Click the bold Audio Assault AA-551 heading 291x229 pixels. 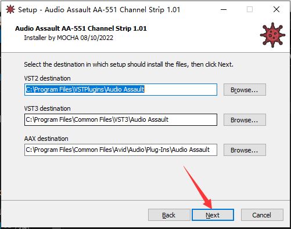tap(81, 28)
